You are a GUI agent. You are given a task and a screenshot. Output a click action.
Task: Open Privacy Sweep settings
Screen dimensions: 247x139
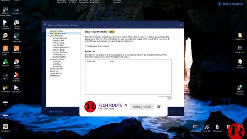tap(58, 43)
